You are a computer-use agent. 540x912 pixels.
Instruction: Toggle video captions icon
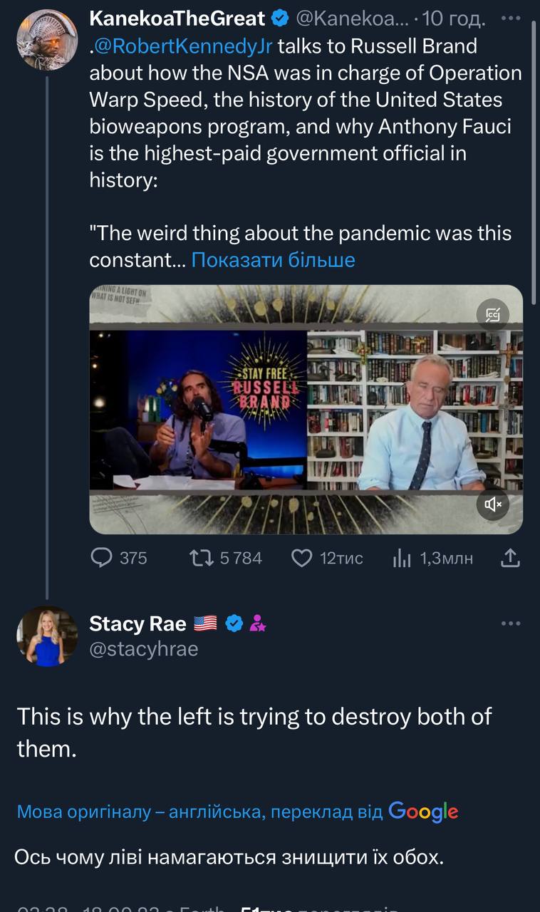492,313
